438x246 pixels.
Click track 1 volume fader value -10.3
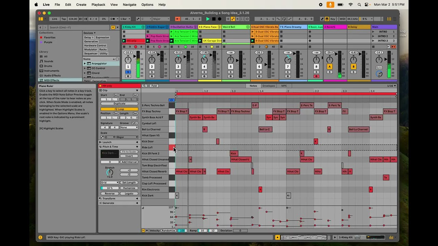point(128,53)
